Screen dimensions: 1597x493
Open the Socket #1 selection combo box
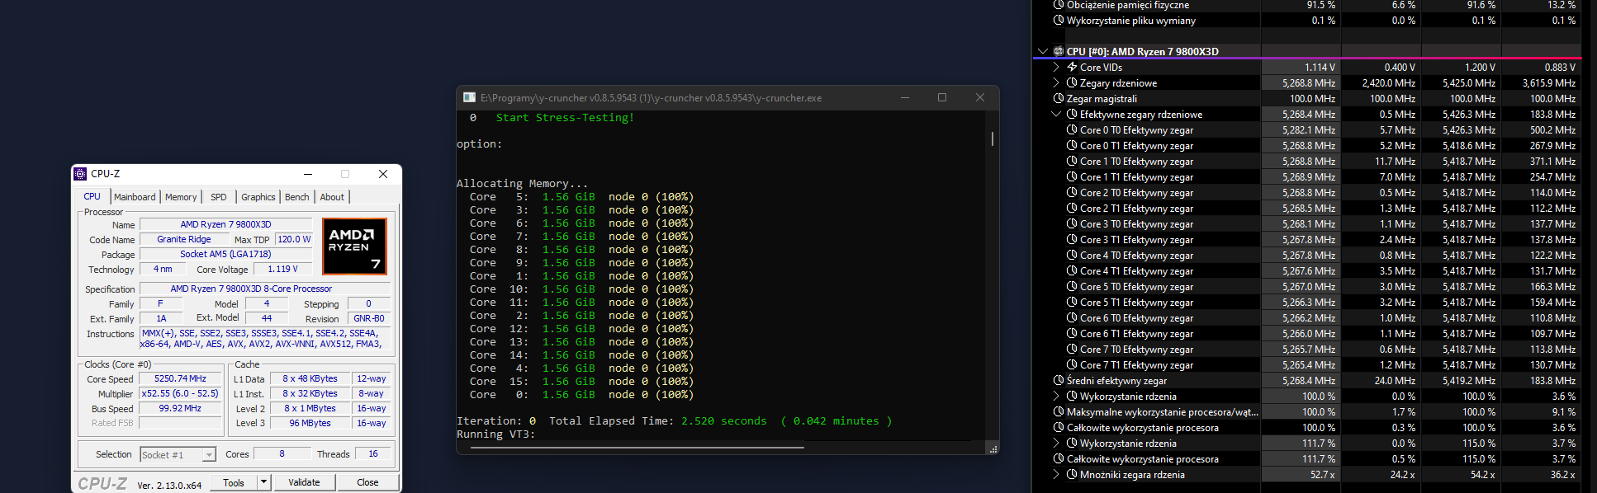coord(209,454)
